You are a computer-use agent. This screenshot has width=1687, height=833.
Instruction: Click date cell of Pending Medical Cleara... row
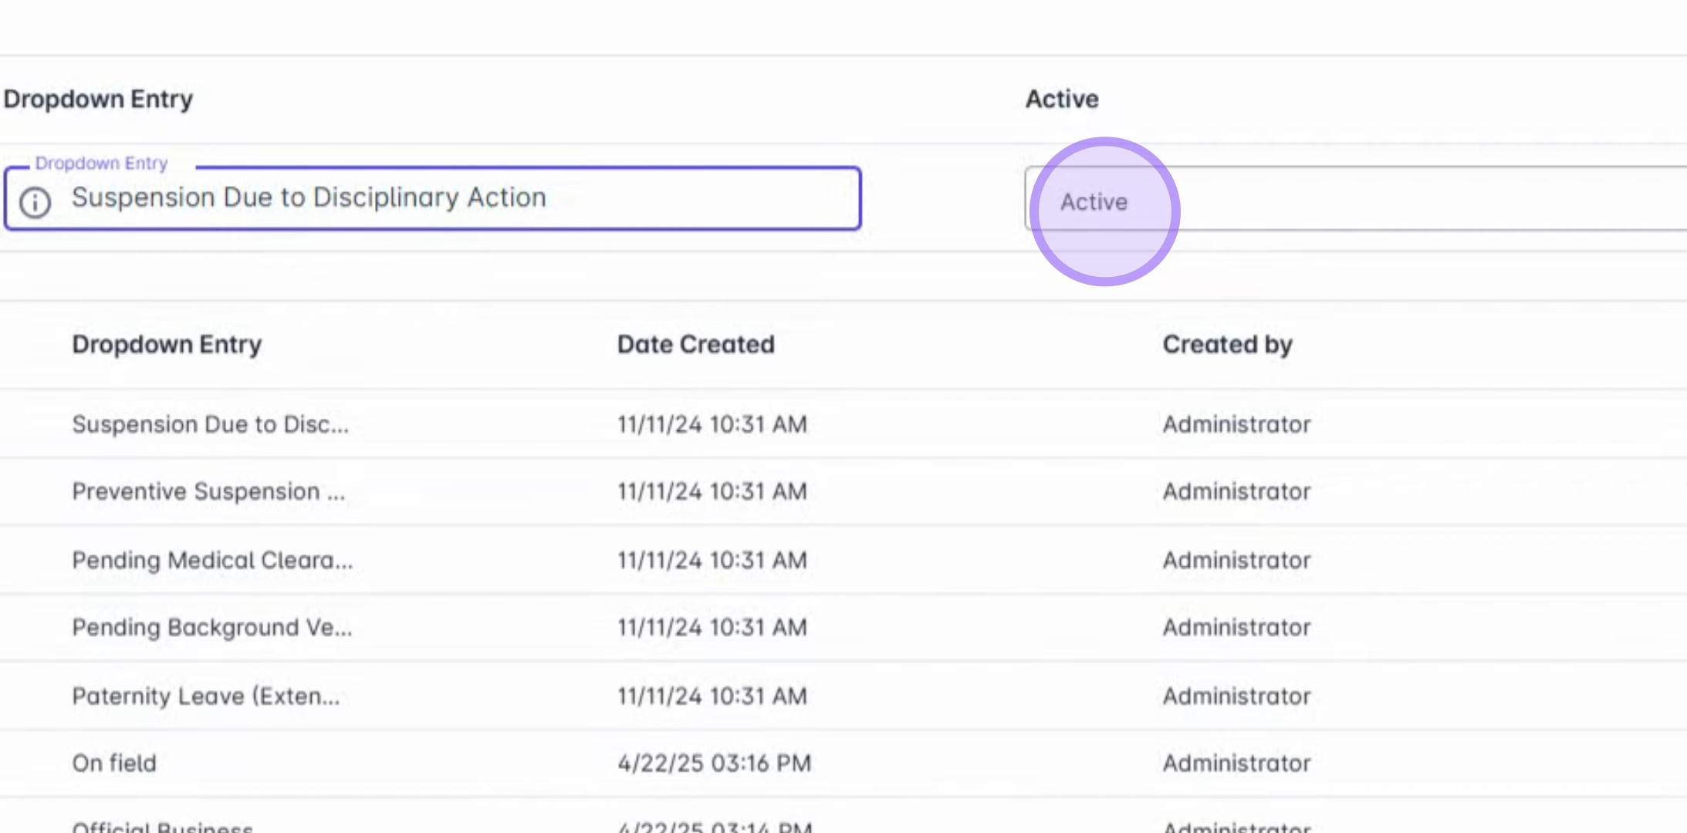coord(712,560)
